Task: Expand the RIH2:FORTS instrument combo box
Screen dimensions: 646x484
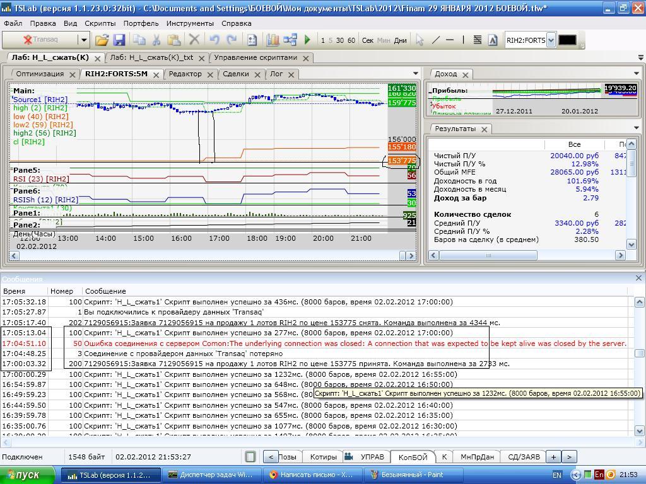Action: pos(551,40)
